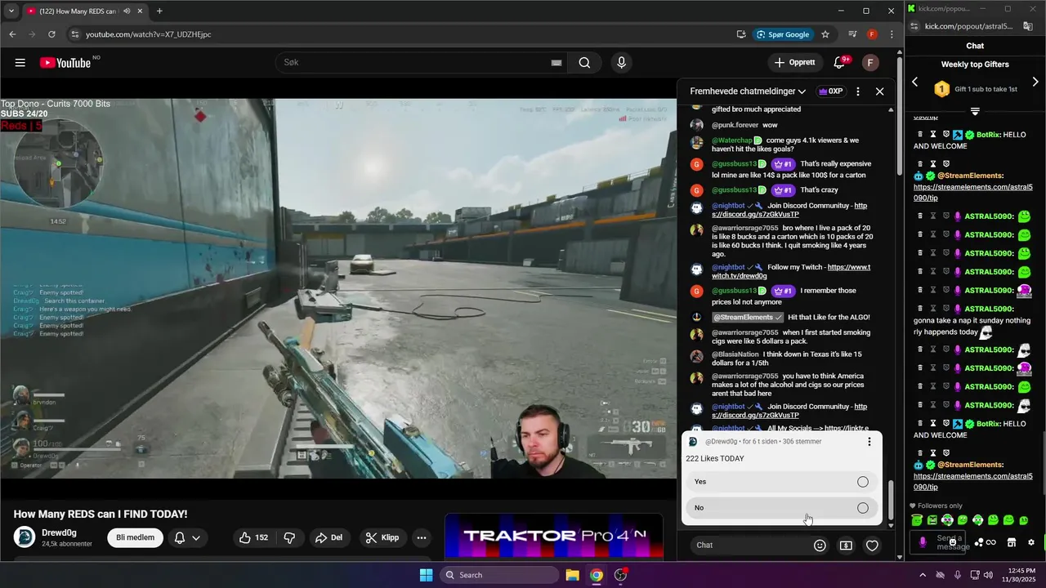This screenshot has height=588, width=1046.
Task: Click the taskbar Search box
Action: tap(500, 575)
